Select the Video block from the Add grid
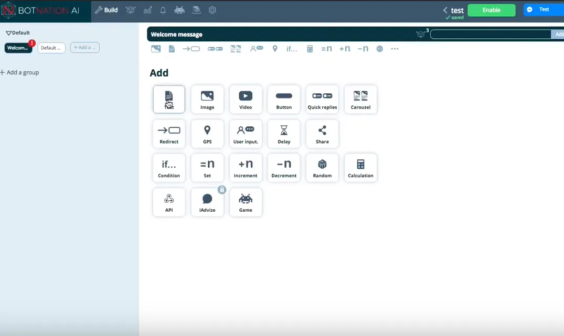The height and width of the screenshot is (336, 564). click(246, 99)
